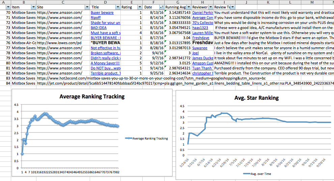Image resolution: width=334 pixels, height=181 pixels.
Task: Open the 'Broken software' review link
Action: pos(106,53)
